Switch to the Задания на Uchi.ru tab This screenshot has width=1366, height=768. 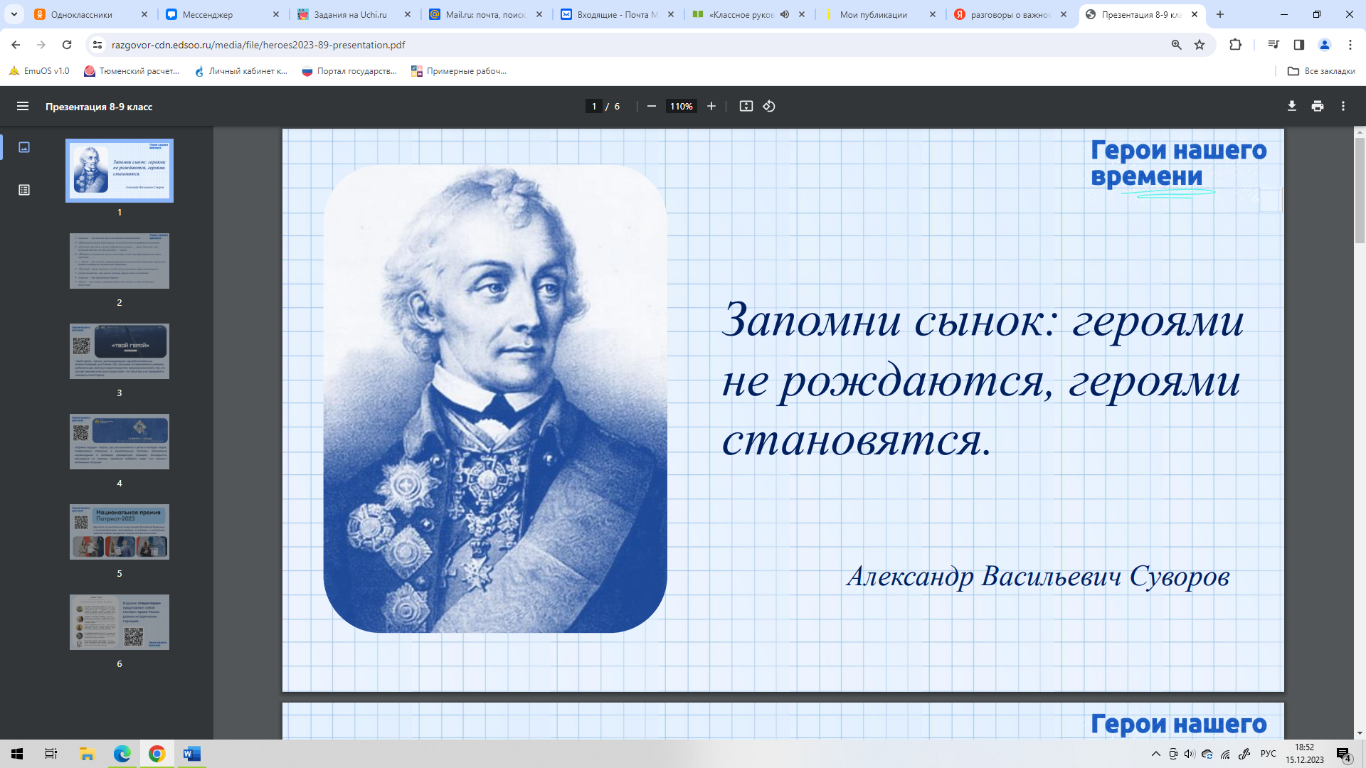pyautogui.click(x=350, y=14)
